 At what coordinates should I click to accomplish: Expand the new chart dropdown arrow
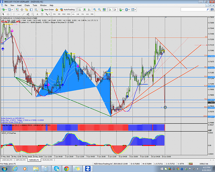pyautogui.click(x=6, y=10)
